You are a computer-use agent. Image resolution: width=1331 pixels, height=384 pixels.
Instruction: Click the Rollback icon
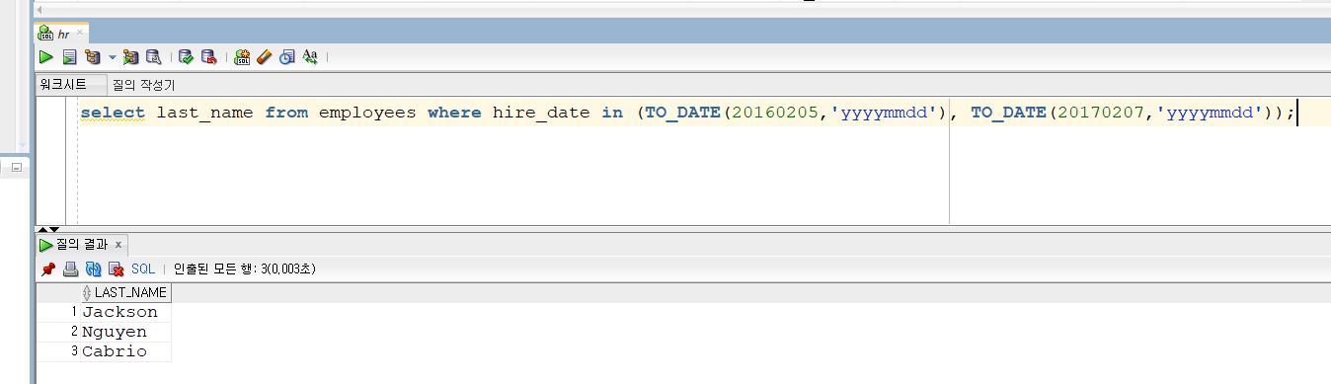tap(208, 57)
